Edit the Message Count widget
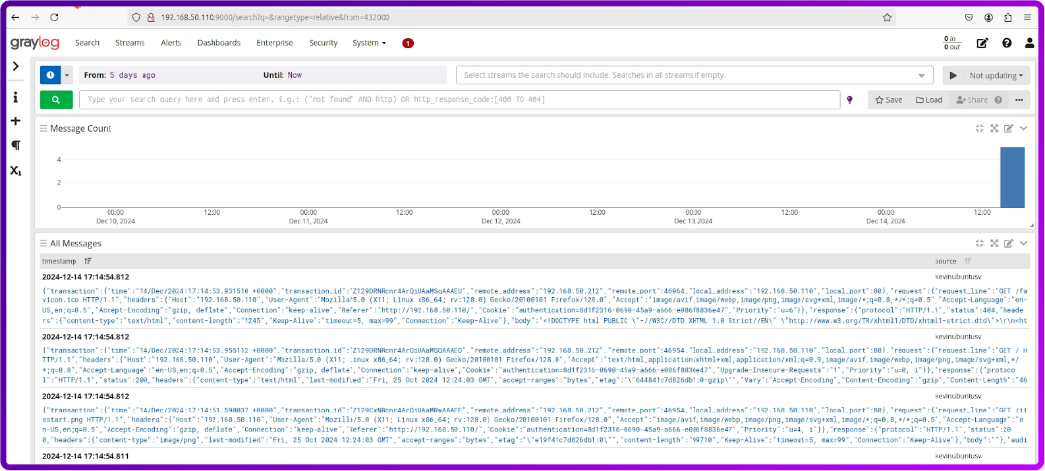Viewport: 1045px width, 471px height. [1009, 128]
